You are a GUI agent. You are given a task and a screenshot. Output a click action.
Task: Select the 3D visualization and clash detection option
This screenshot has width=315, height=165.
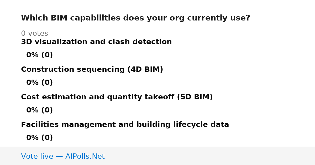click(96, 42)
